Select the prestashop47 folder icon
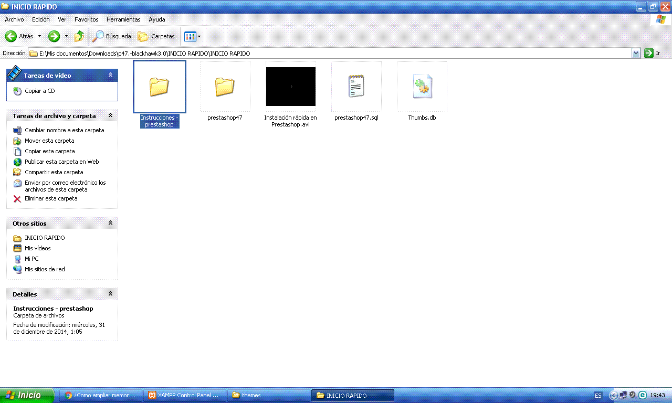The width and height of the screenshot is (672, 403). [225, 87]
